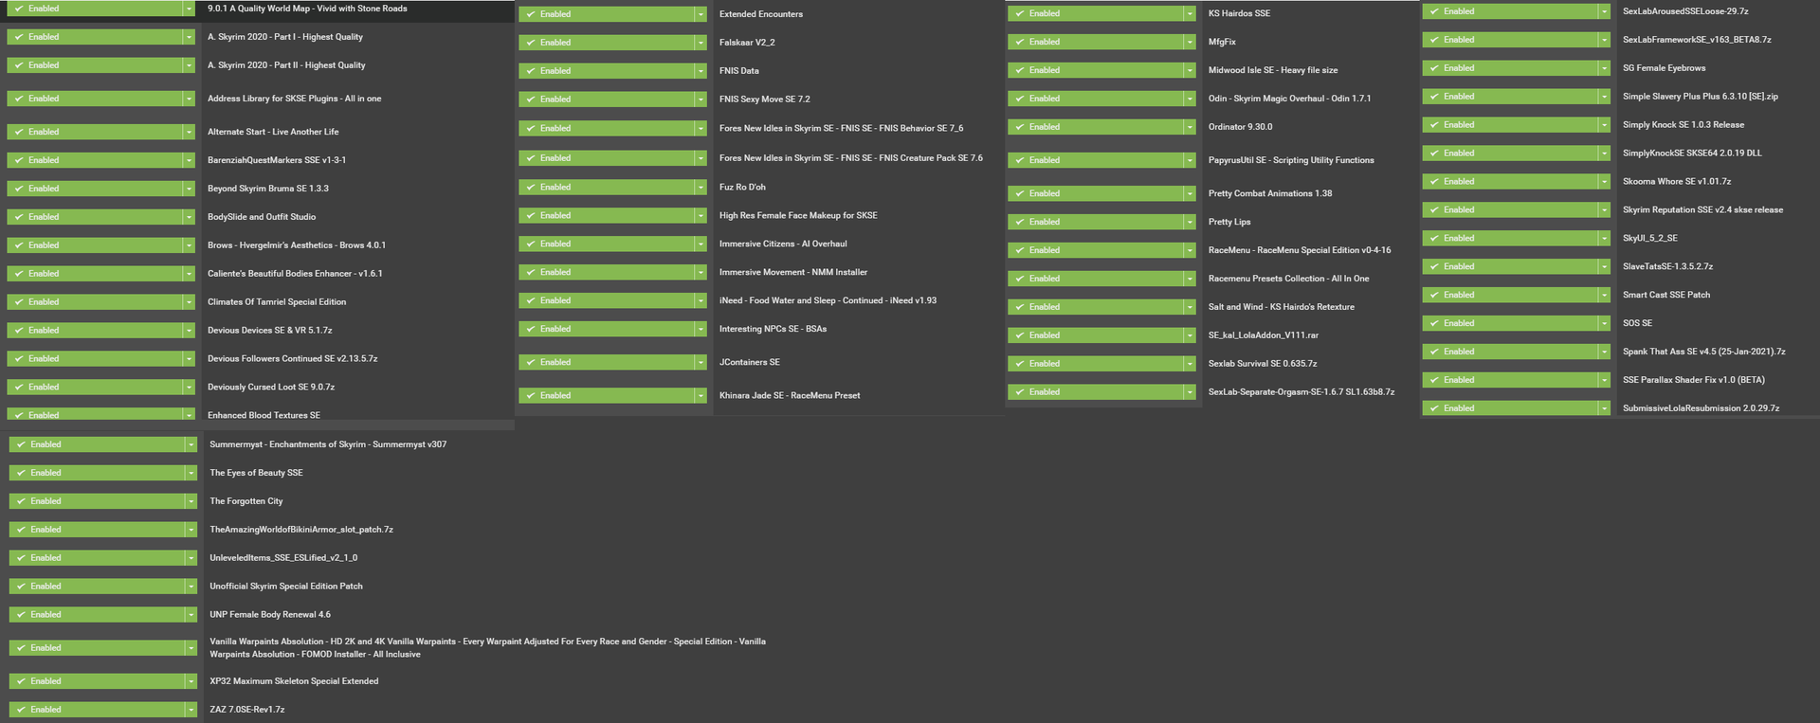Click the mod name "Skyrim Reputation SSE v2.4 skse release"

coord(1702,209)
